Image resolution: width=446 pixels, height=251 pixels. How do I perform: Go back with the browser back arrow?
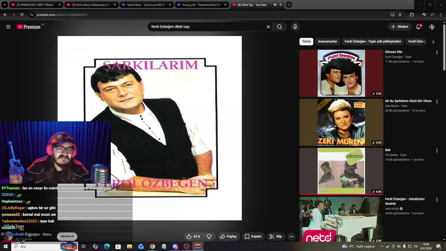click(5, 15)
